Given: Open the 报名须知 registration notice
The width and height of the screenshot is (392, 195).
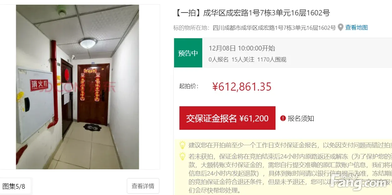Looking at the screenshot, I should 301,119.
